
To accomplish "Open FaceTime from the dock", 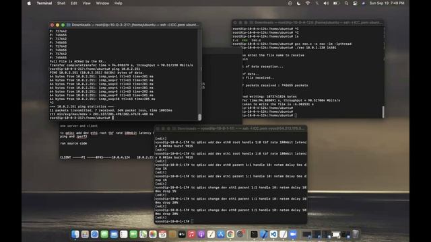I will tap(133, 234).
